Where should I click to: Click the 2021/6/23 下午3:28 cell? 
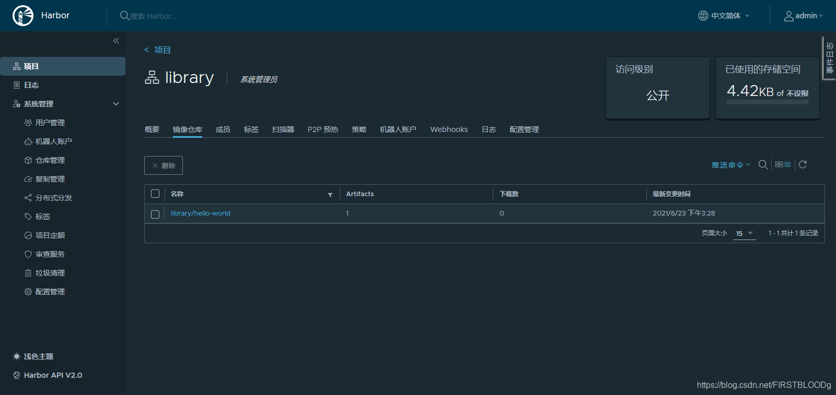click(684, 213)
